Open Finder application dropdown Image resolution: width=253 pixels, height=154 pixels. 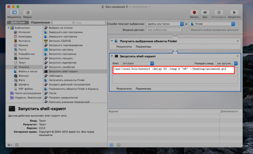(x=212, y=24)
